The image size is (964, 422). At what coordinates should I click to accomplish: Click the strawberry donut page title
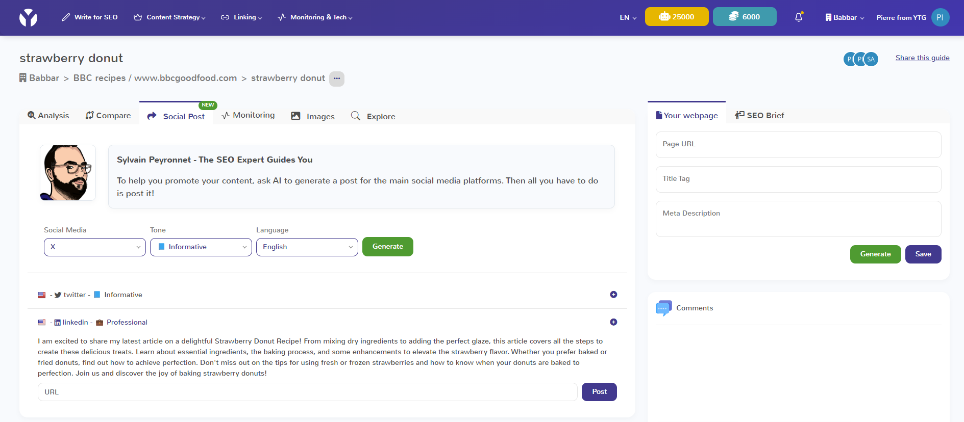[x=71, y=58]
